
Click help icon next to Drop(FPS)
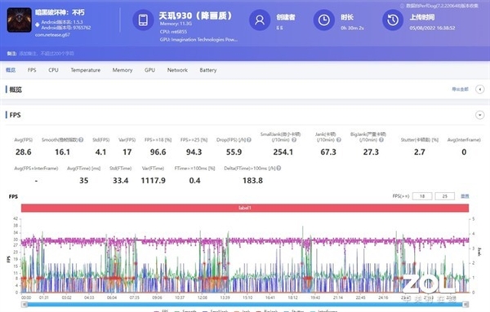point(249,139)
